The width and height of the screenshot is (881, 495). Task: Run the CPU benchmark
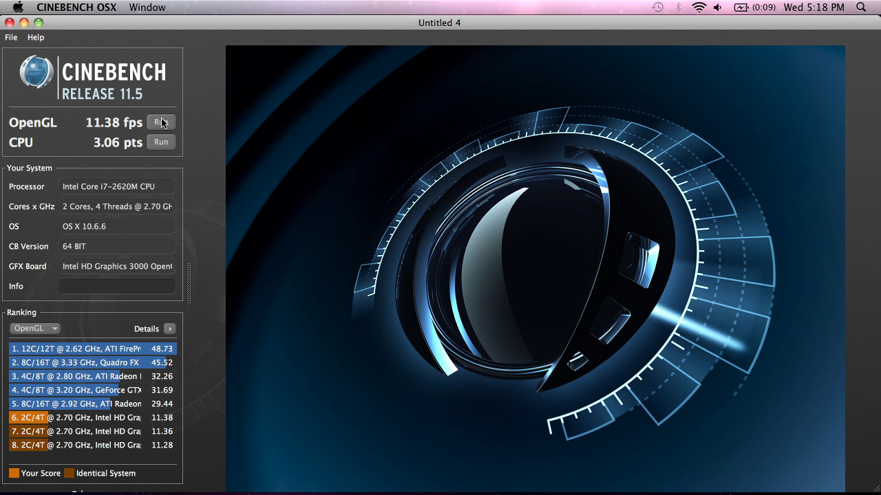point(161,142)
